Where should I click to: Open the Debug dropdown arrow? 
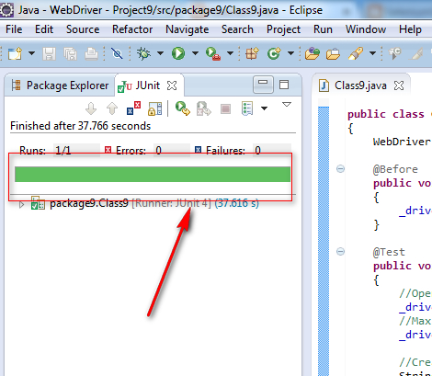tap(160, 53)
